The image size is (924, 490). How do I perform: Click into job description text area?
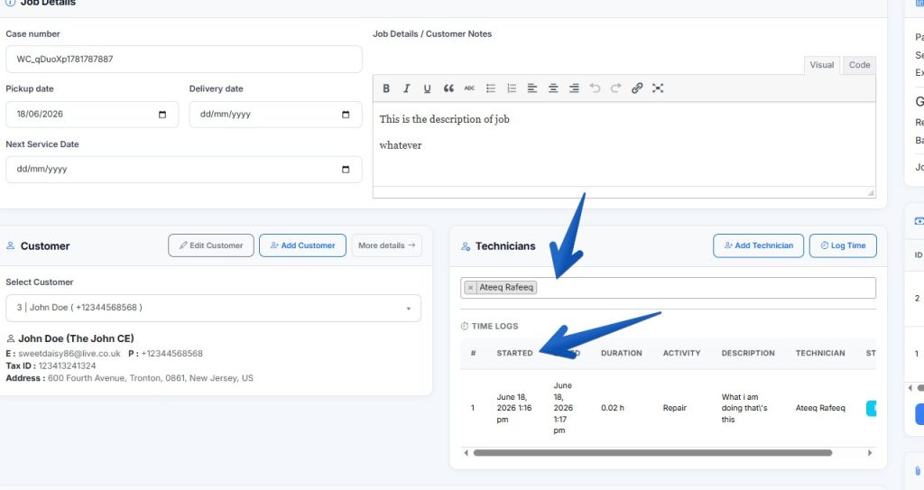coord(624,144)
